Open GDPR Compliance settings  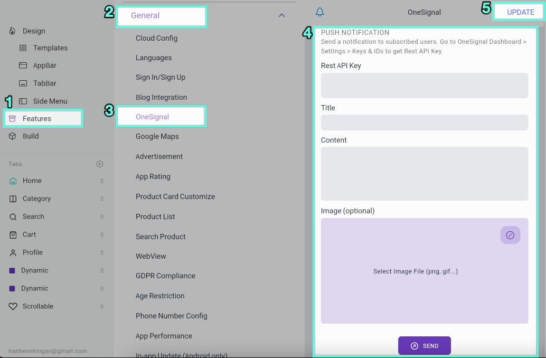(165, 276)
